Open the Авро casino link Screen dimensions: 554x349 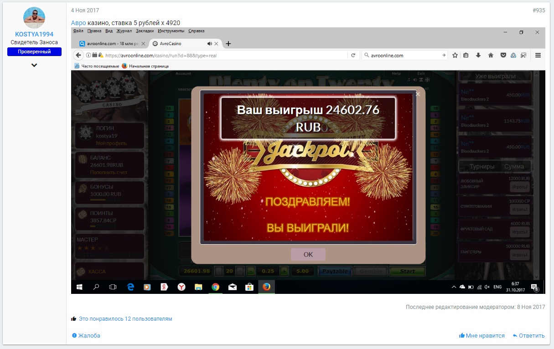[x=78, y=23]
